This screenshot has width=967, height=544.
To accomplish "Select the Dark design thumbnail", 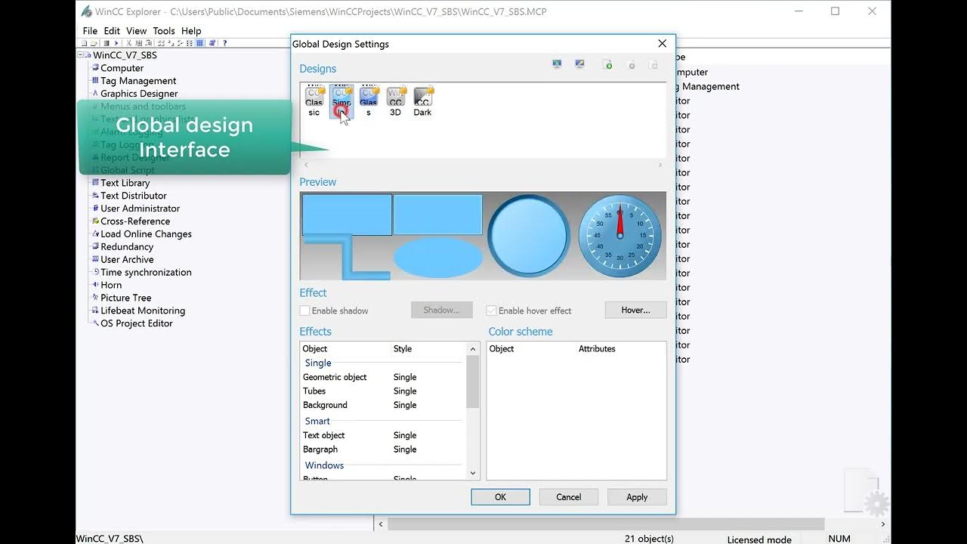I will point(422,101).
